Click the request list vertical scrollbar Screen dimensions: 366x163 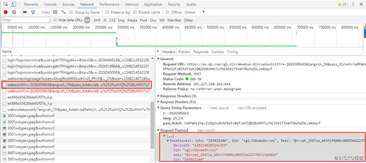click(x=153, y=125)
